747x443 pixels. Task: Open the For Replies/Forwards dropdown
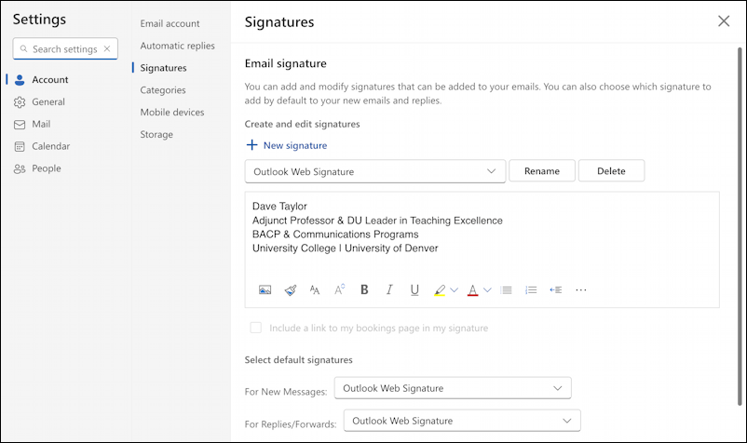point(462,421)
